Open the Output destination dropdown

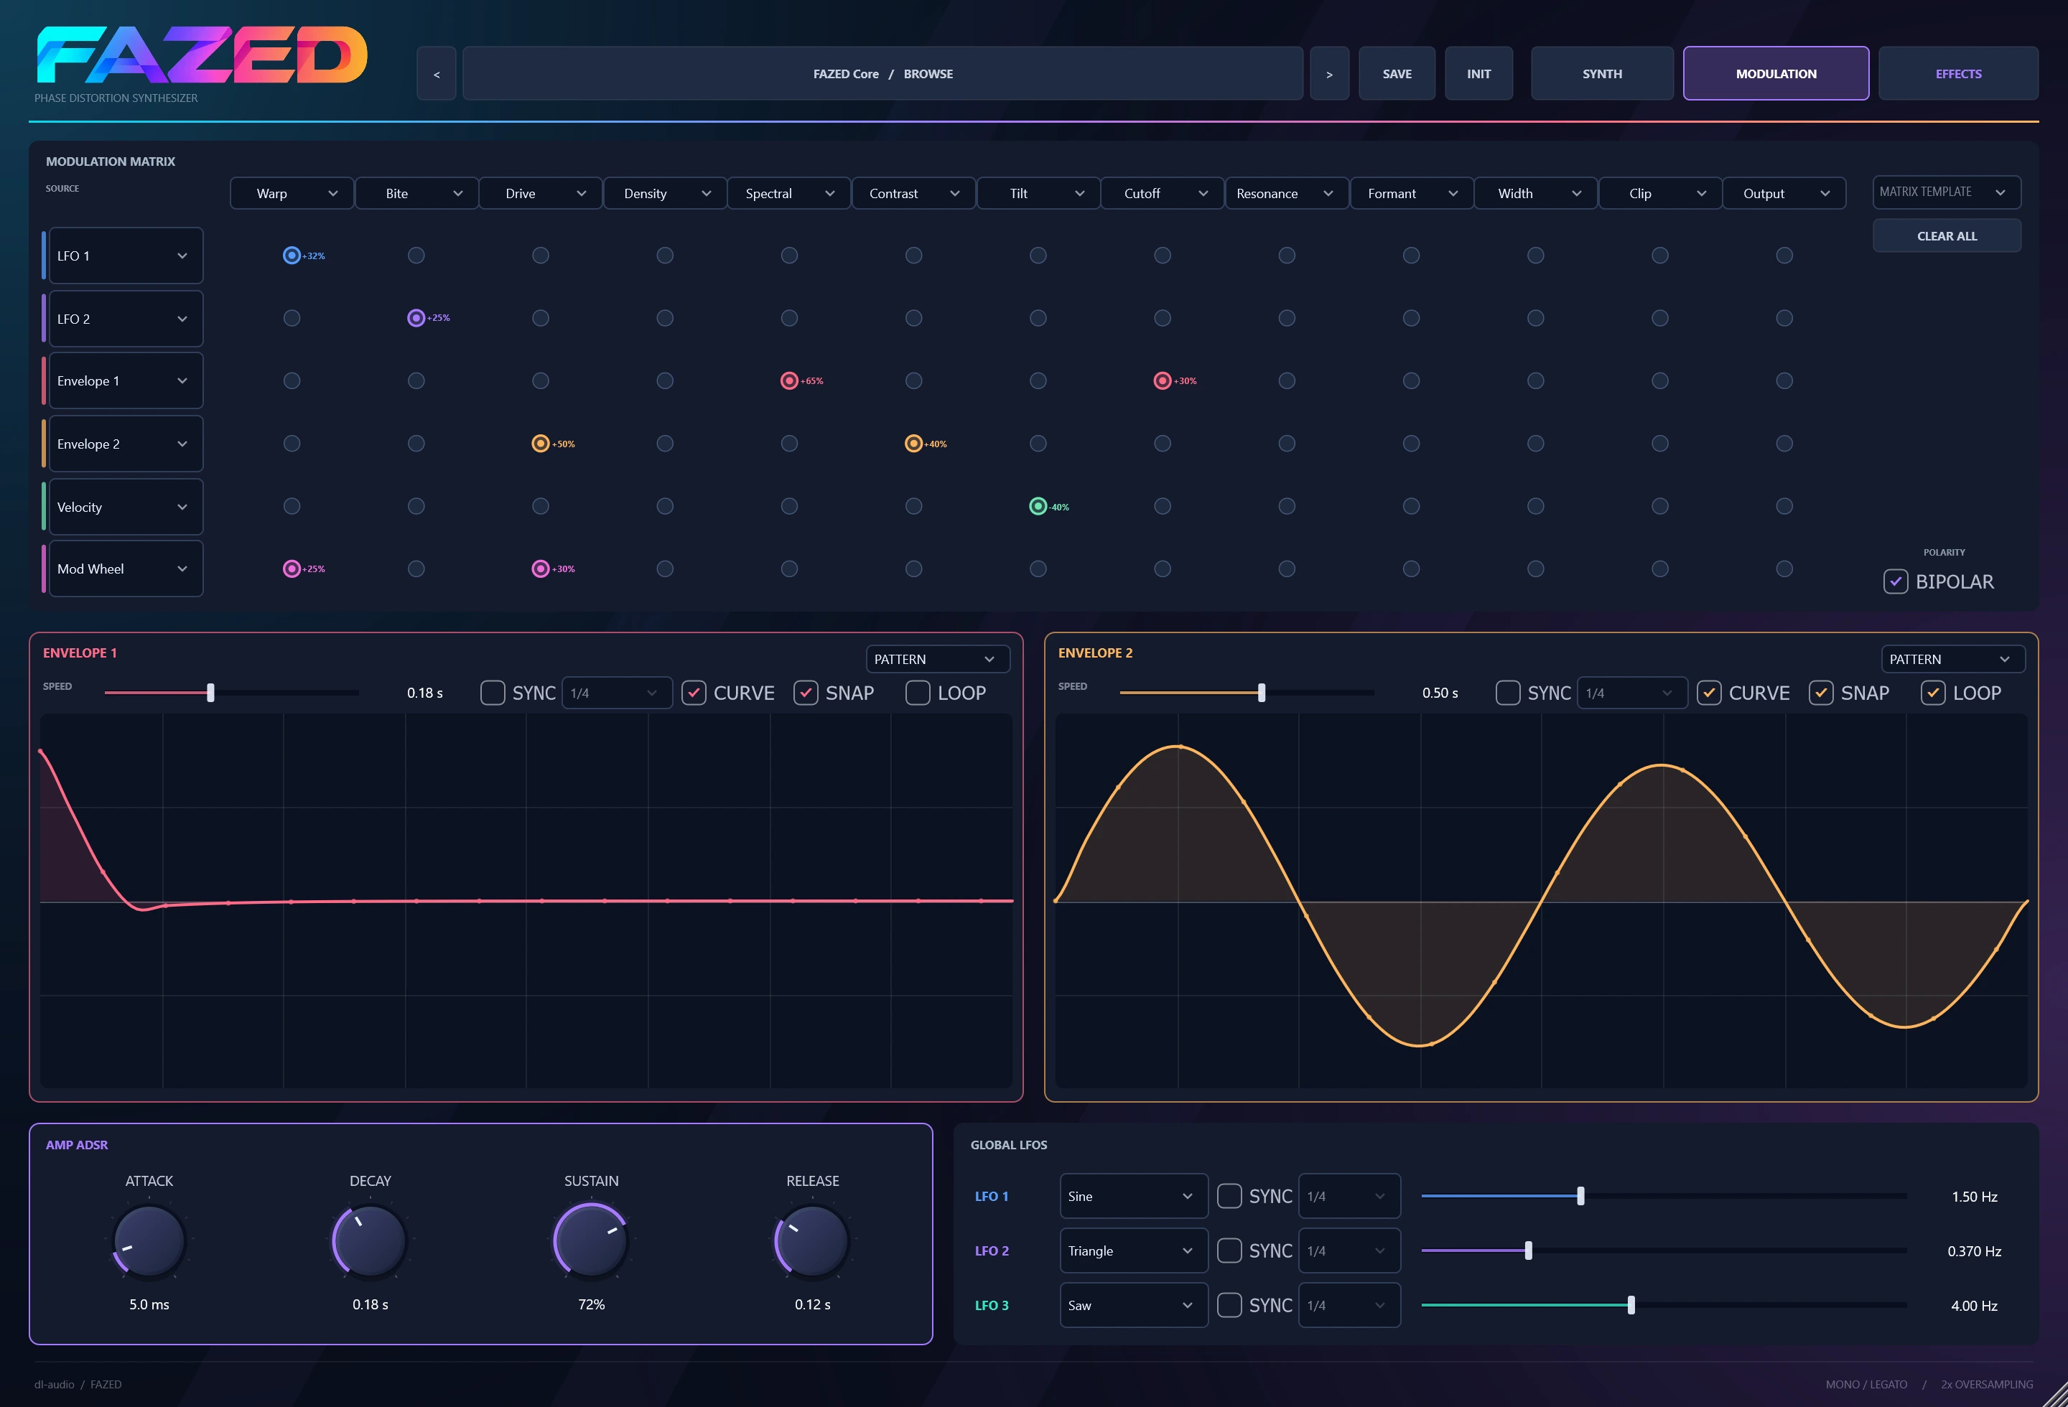tap(1784, 193)
